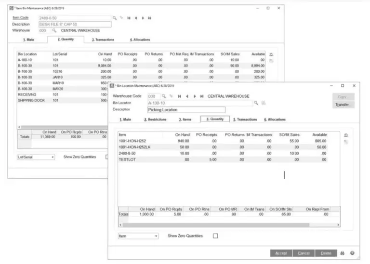Click the Warehouse lookup icon next to 000
The height and width of the screenshot is (264, 370).
coord(54,30)
